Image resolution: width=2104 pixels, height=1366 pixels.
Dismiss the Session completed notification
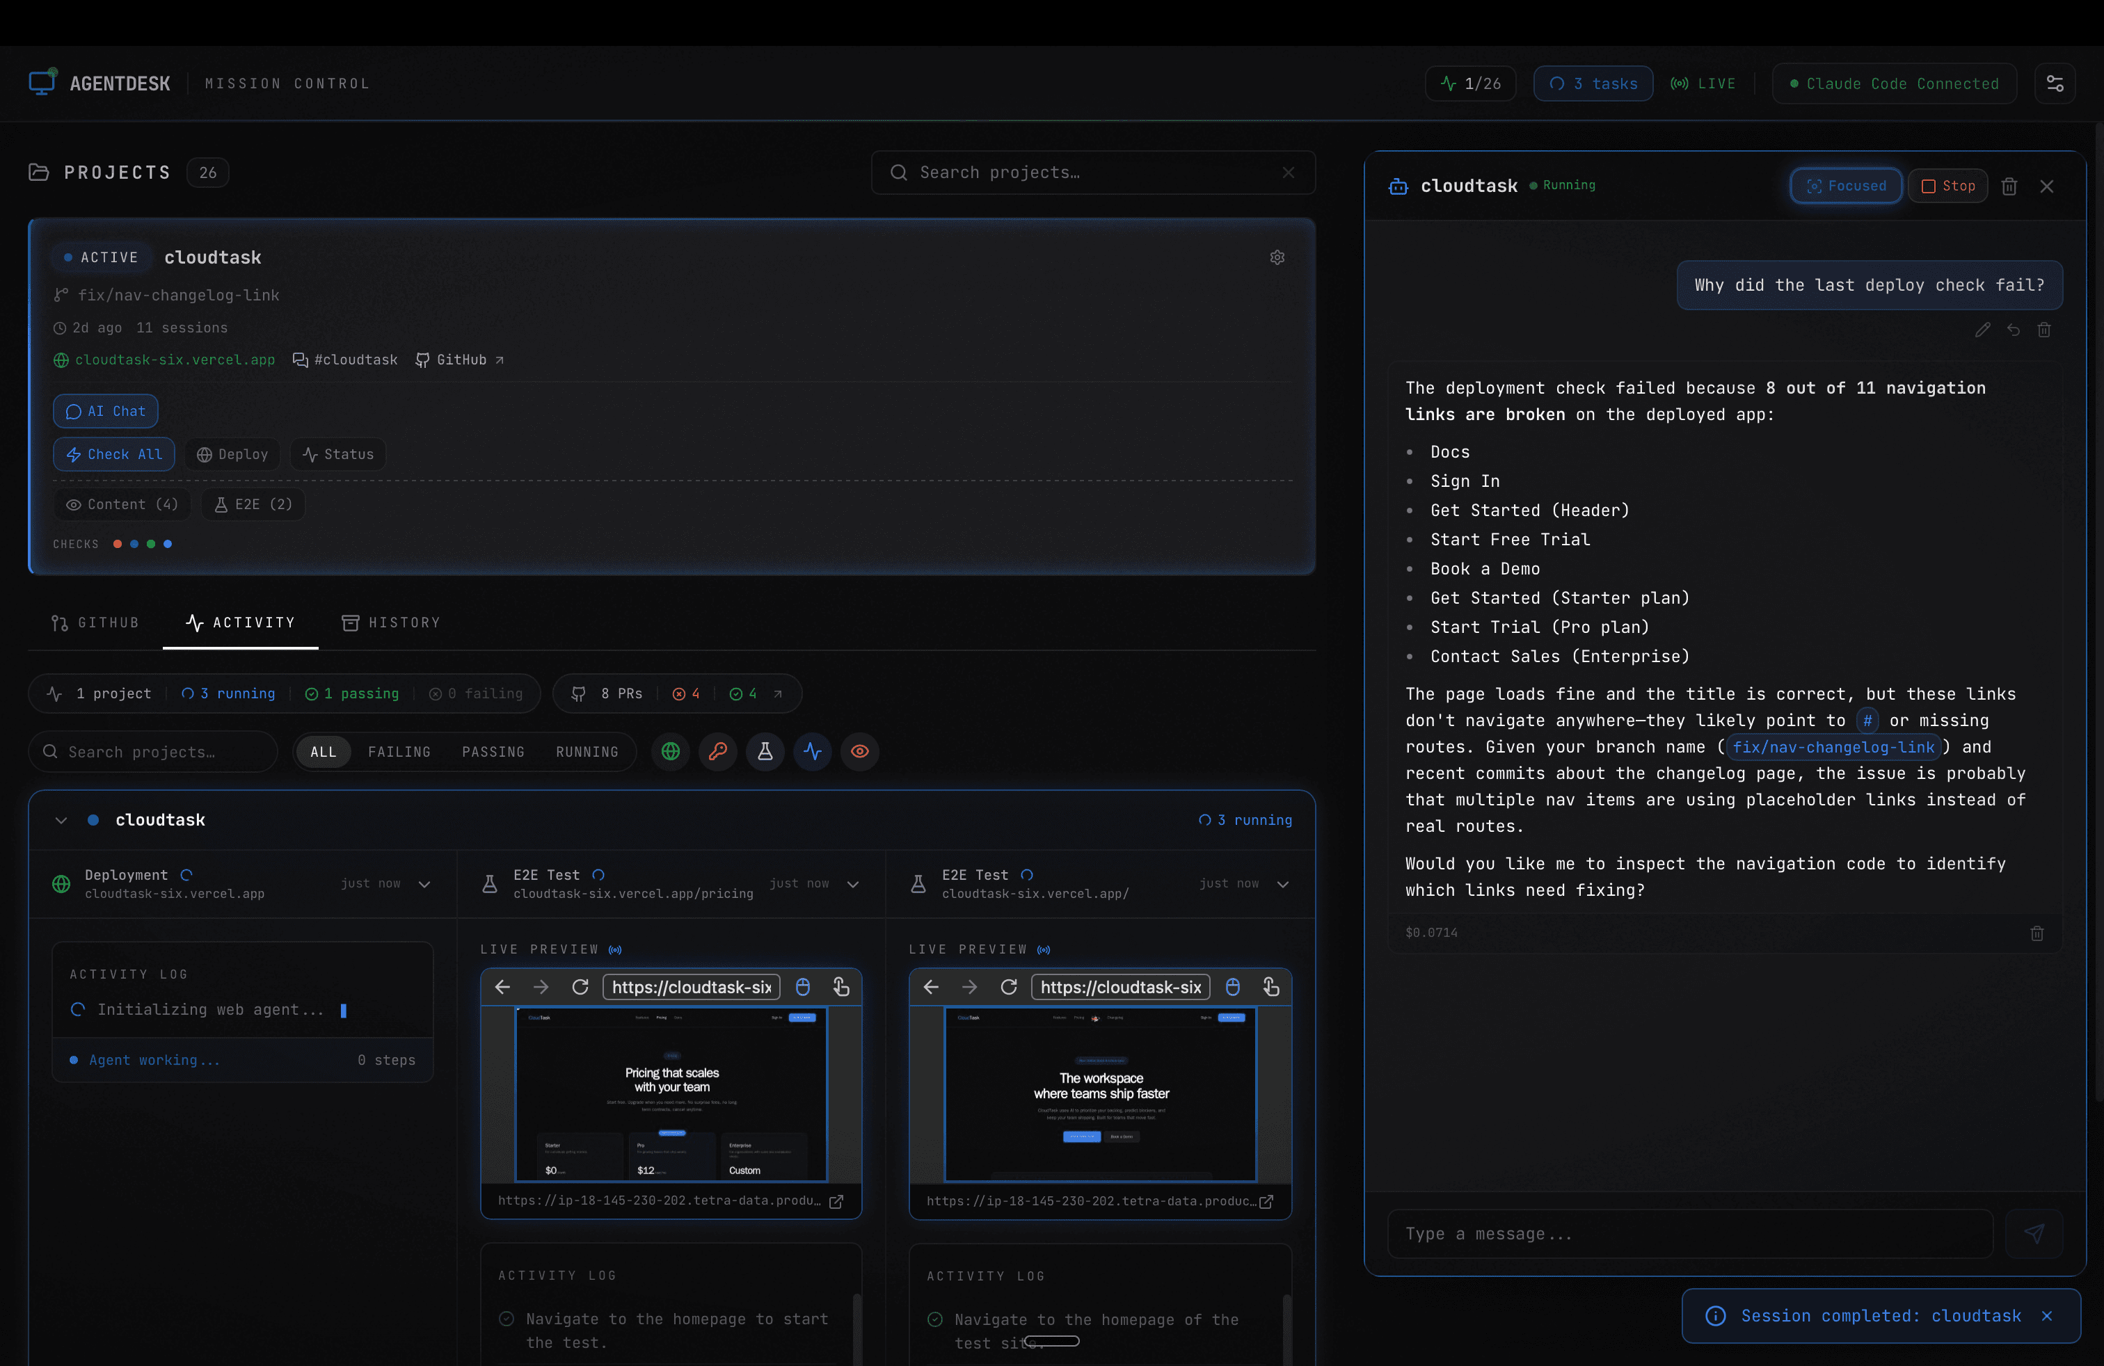pyautogui.click(x=2046, y=1316)
